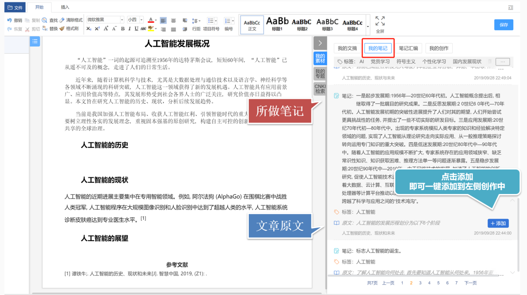Switch to the 我的文摘 tab
Viewport: 527px width, 295px height.
click(x=347, y=48)
